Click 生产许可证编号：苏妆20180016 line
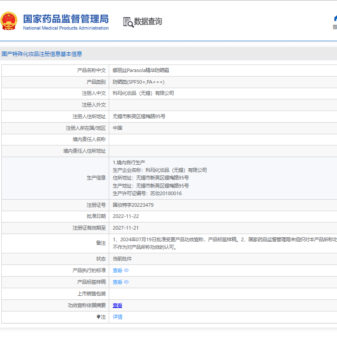This screenshot has width=337, height=337. click(x=147, y=193)
